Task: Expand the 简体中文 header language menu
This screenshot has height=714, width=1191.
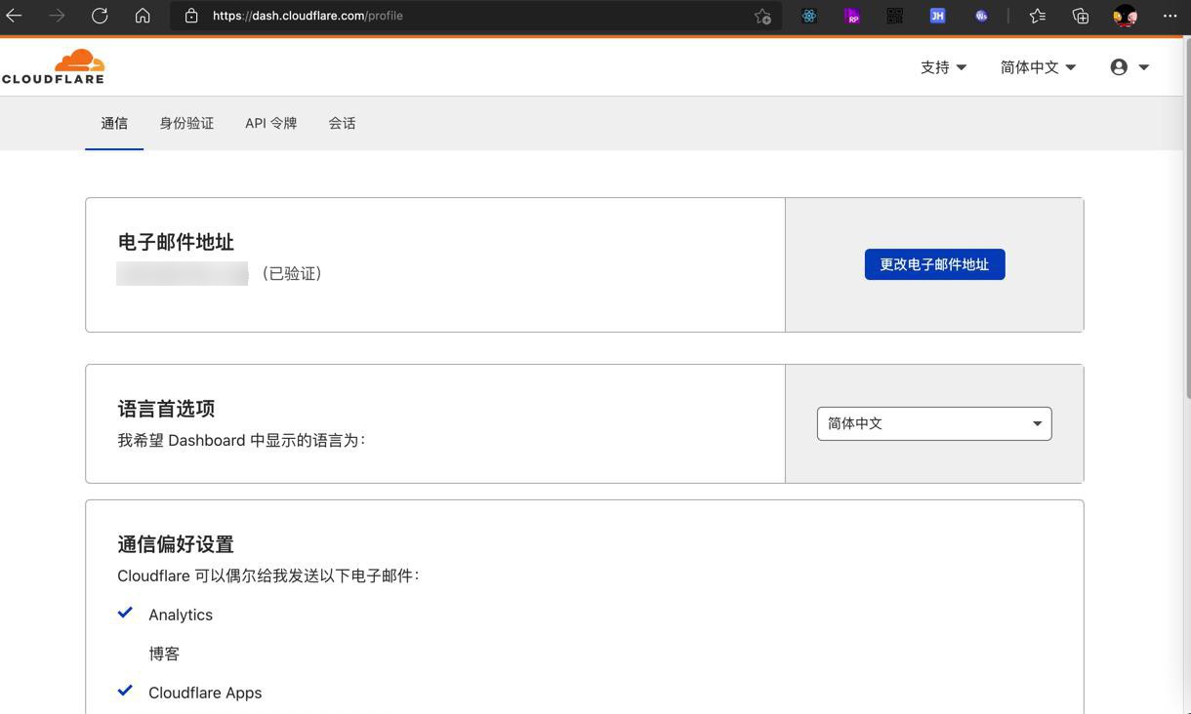Action: coord(1038,67)
